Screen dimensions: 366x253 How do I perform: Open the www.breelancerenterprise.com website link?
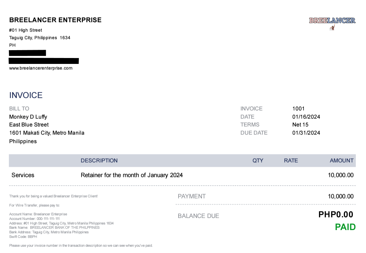click(x=41, y=68)
